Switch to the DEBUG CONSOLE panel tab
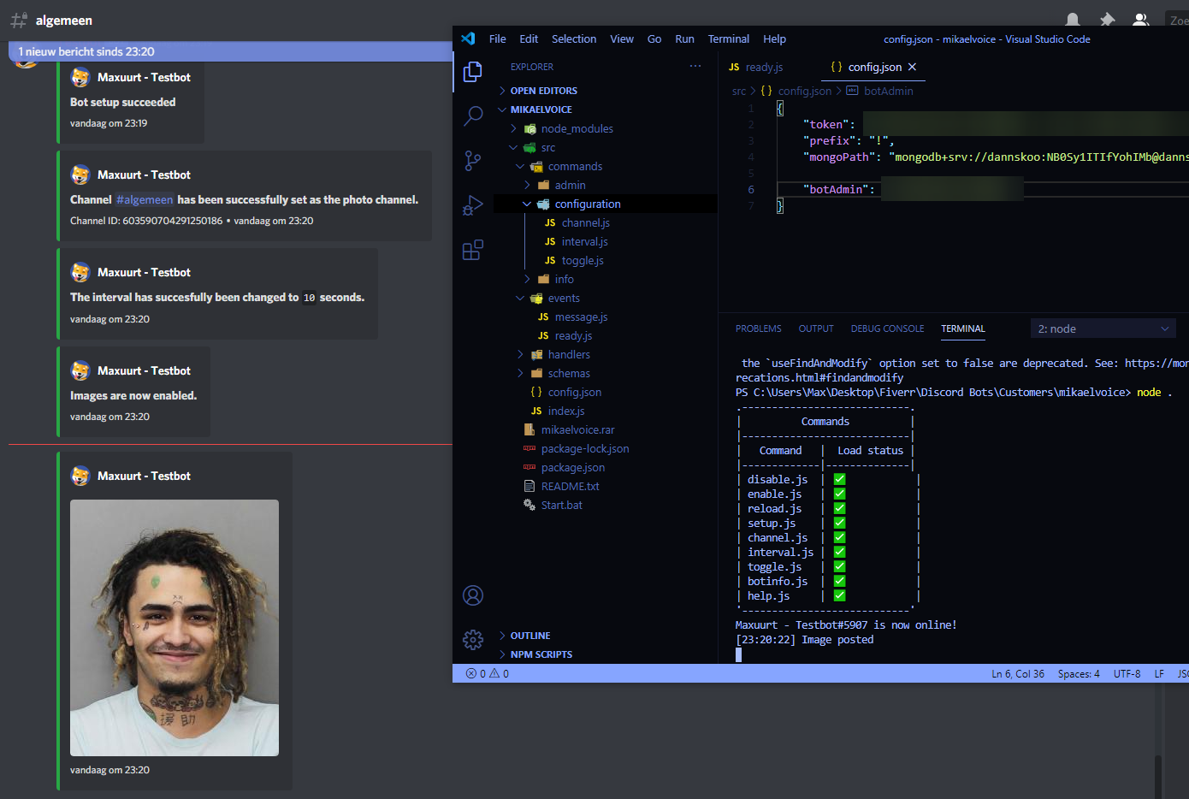Viewport: 1189px width, 799px height. click(x=887, y=329)
